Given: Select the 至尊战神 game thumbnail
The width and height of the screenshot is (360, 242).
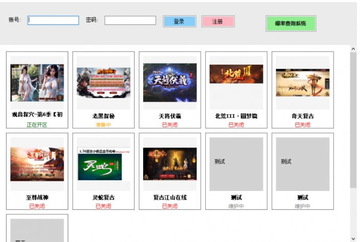Looking at the screenshot, I should (x=37, y=164).
